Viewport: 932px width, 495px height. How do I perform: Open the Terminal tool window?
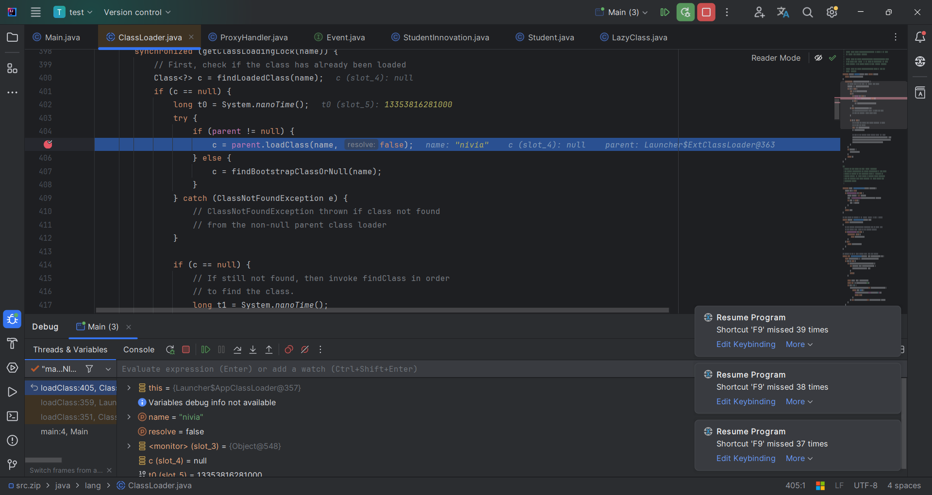click(12, 416)
